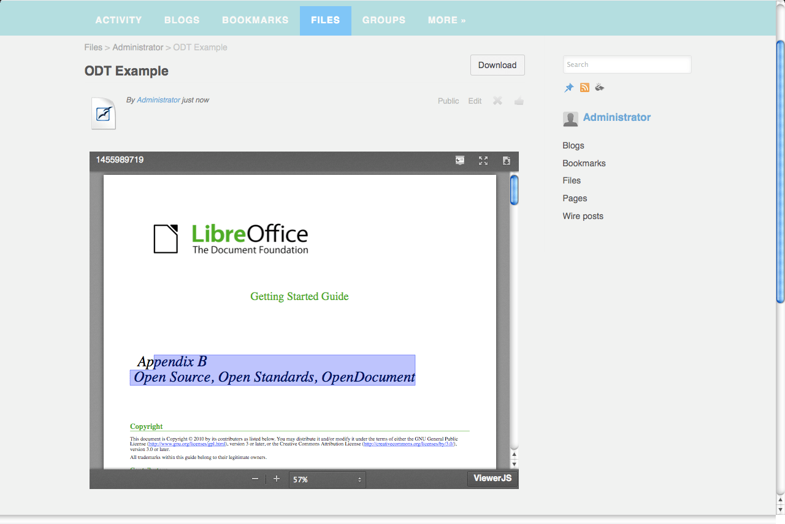The image size is (785, 524).
Task: Click the Administrator avatar in sidebar
Action: coord(570,119)
